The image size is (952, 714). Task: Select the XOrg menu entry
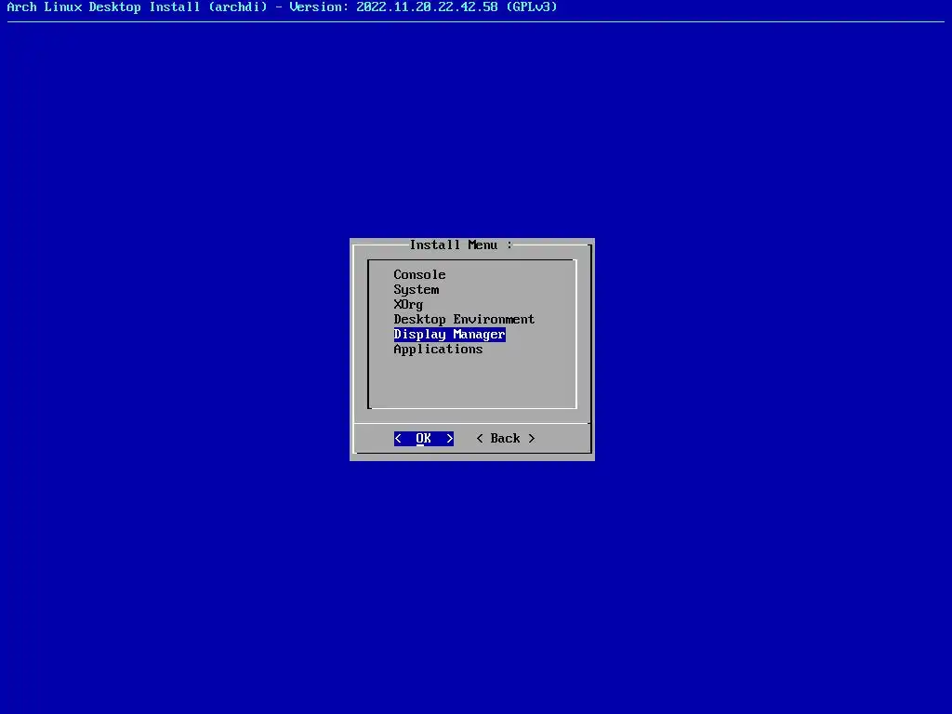coord(408,304)
